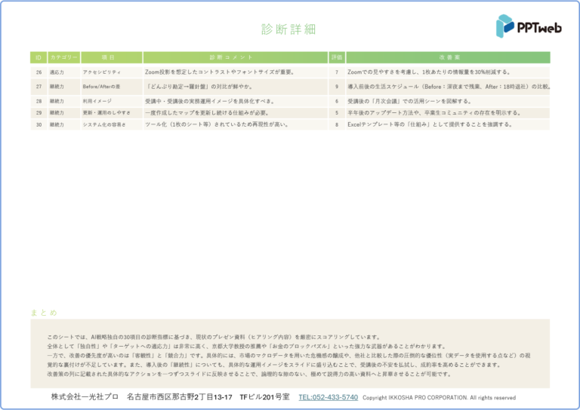Select the 項目 column header
The height and width of the screenshot is (410, 580).
tap(112, 57)
